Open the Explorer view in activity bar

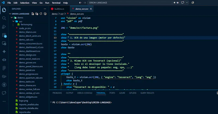click(4, 10)
